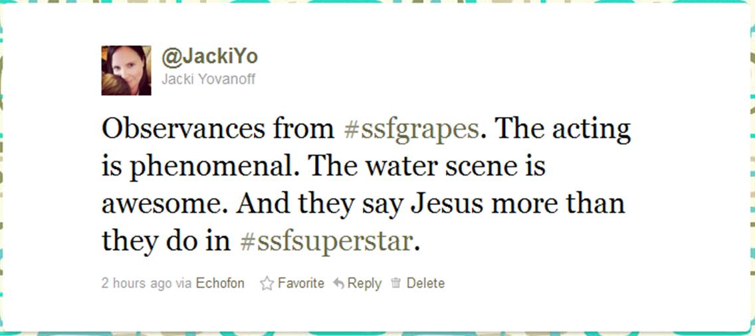The image size is (755, 336).
Task: Click the Delete trash can icon
Action: [396, 283]
